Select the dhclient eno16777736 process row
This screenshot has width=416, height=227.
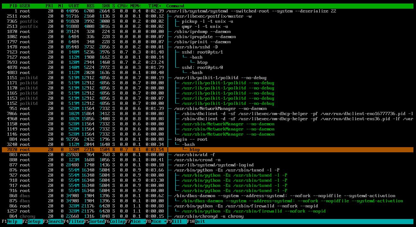(207, 113)
